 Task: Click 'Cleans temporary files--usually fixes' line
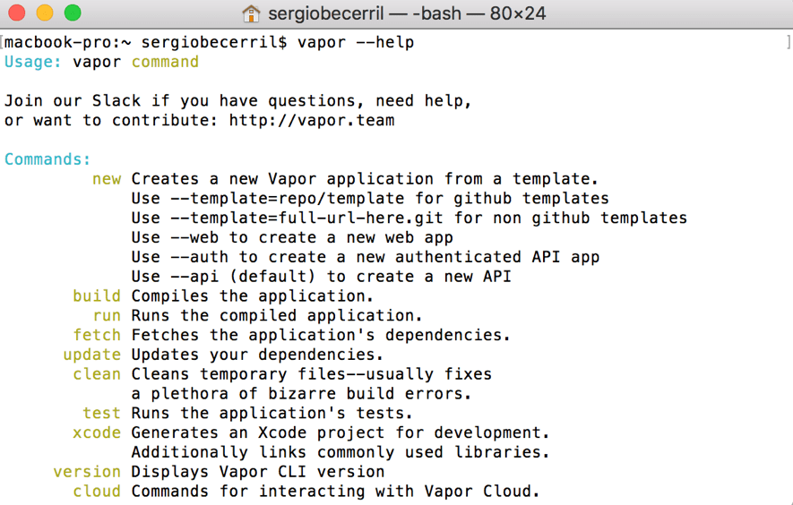coord(312,374)
